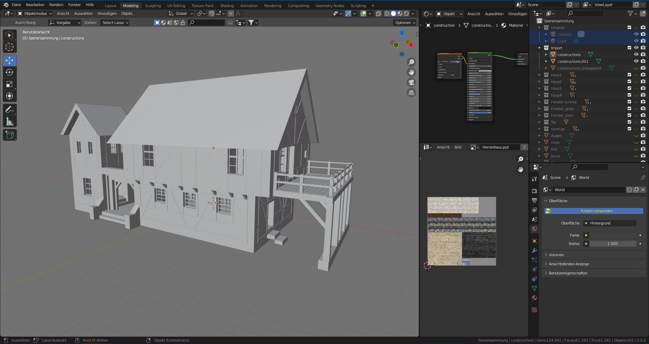Image resolution: width=649 pixels, height=344 pixels.
Task: Hide the constructions object in outliner
Action: pyautogui.click(x=636, y=54)
